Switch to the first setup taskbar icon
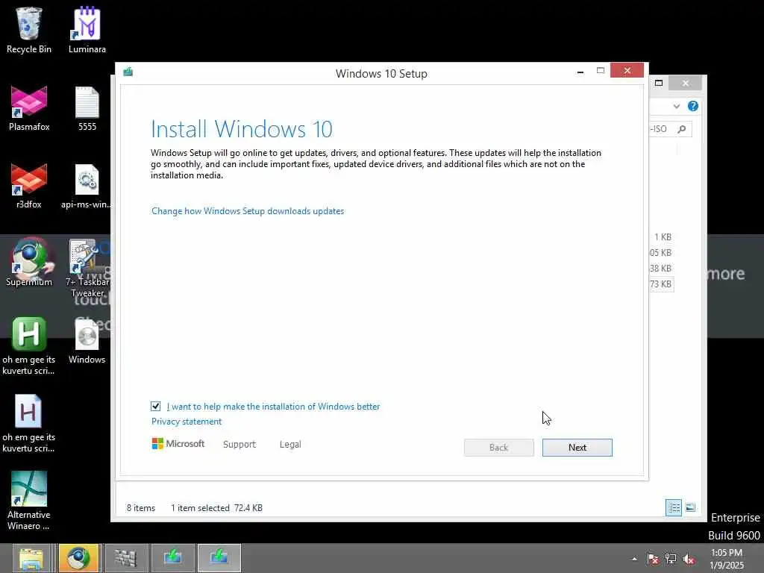The width and height of the screenshot is (764, 573). (172, 558)
